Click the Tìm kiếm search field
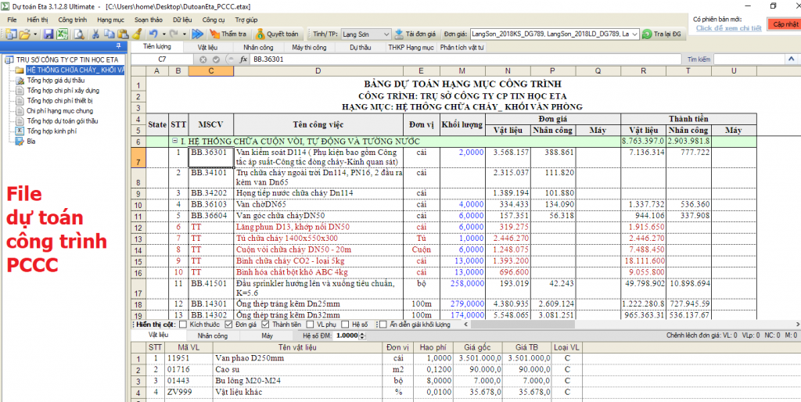The image size is (801, 402). pos(751,59)
